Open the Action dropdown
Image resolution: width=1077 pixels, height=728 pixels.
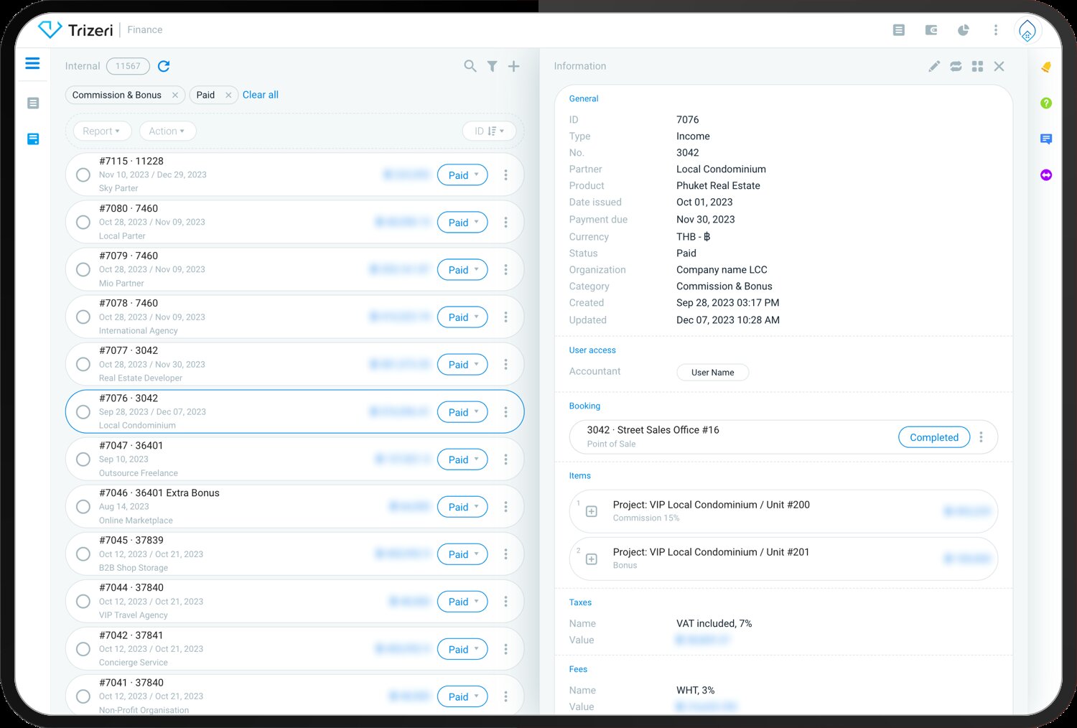click(167, 131)
